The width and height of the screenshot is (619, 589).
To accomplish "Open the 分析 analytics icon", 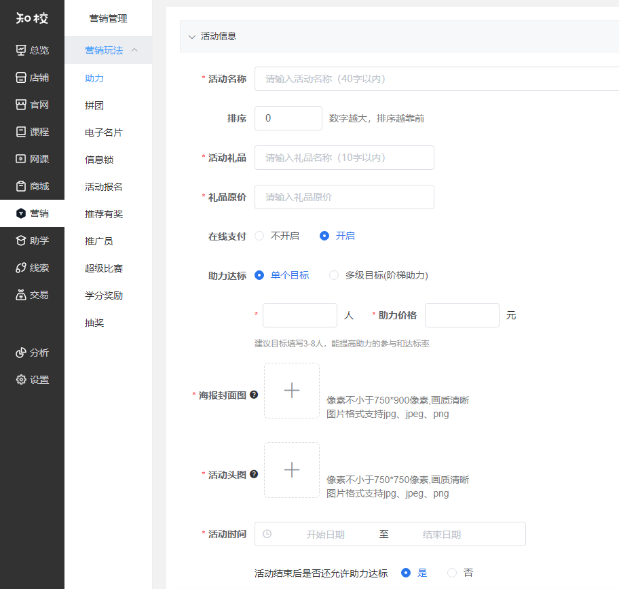I will 21,353.
